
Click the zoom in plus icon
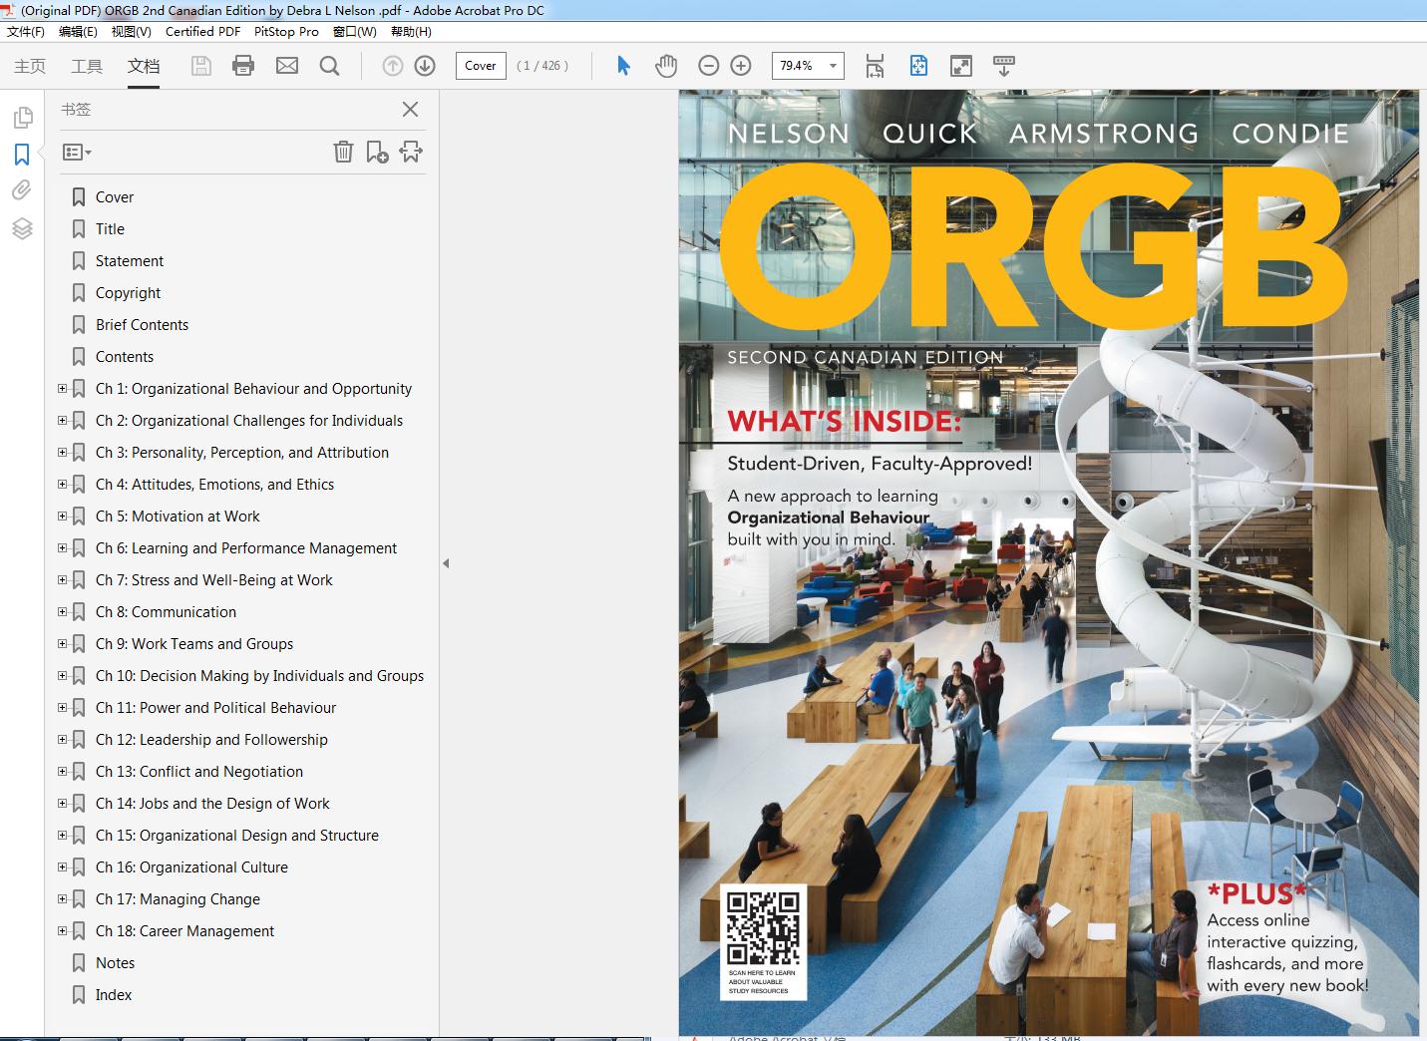741,66
